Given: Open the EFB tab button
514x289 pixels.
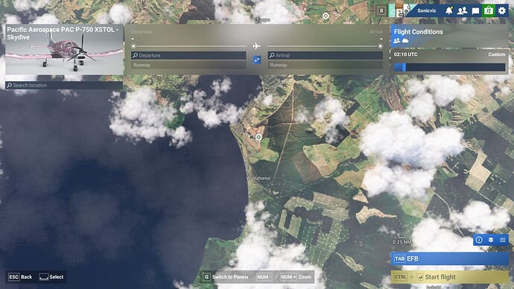Looking at the screenshot, I should click(x=449, y=259).
